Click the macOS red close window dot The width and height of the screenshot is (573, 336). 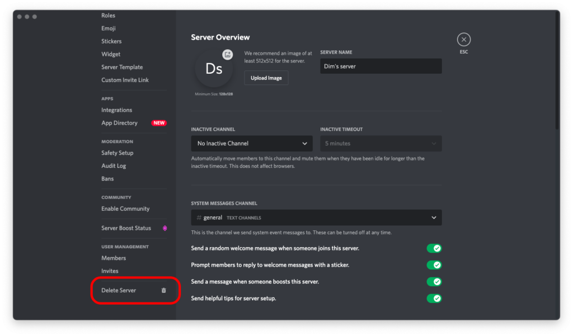(x=20, y=17)
